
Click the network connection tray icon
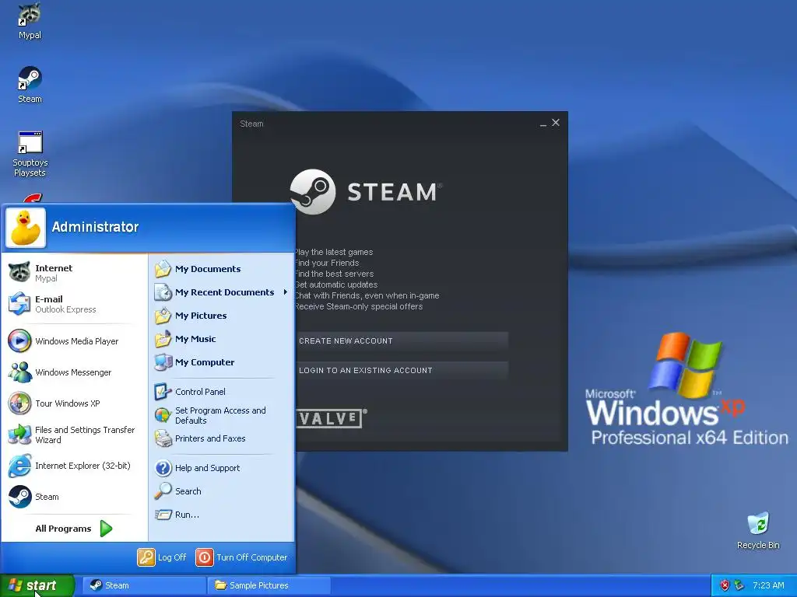point(739,585)
